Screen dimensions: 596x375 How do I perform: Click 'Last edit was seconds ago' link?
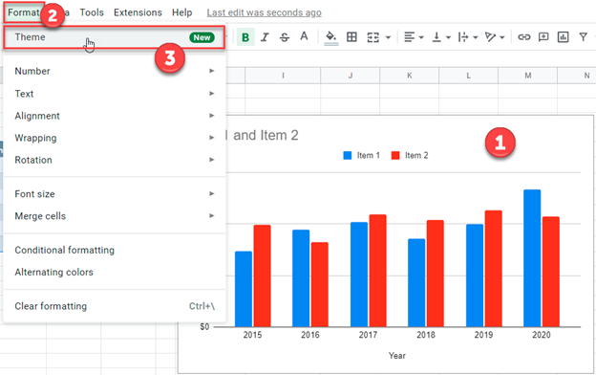265,12
